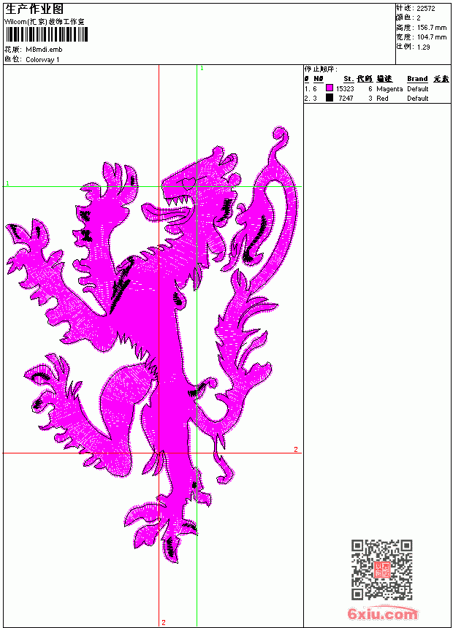Click the lion's heart-shaped eye

click(x=188, y=183)
